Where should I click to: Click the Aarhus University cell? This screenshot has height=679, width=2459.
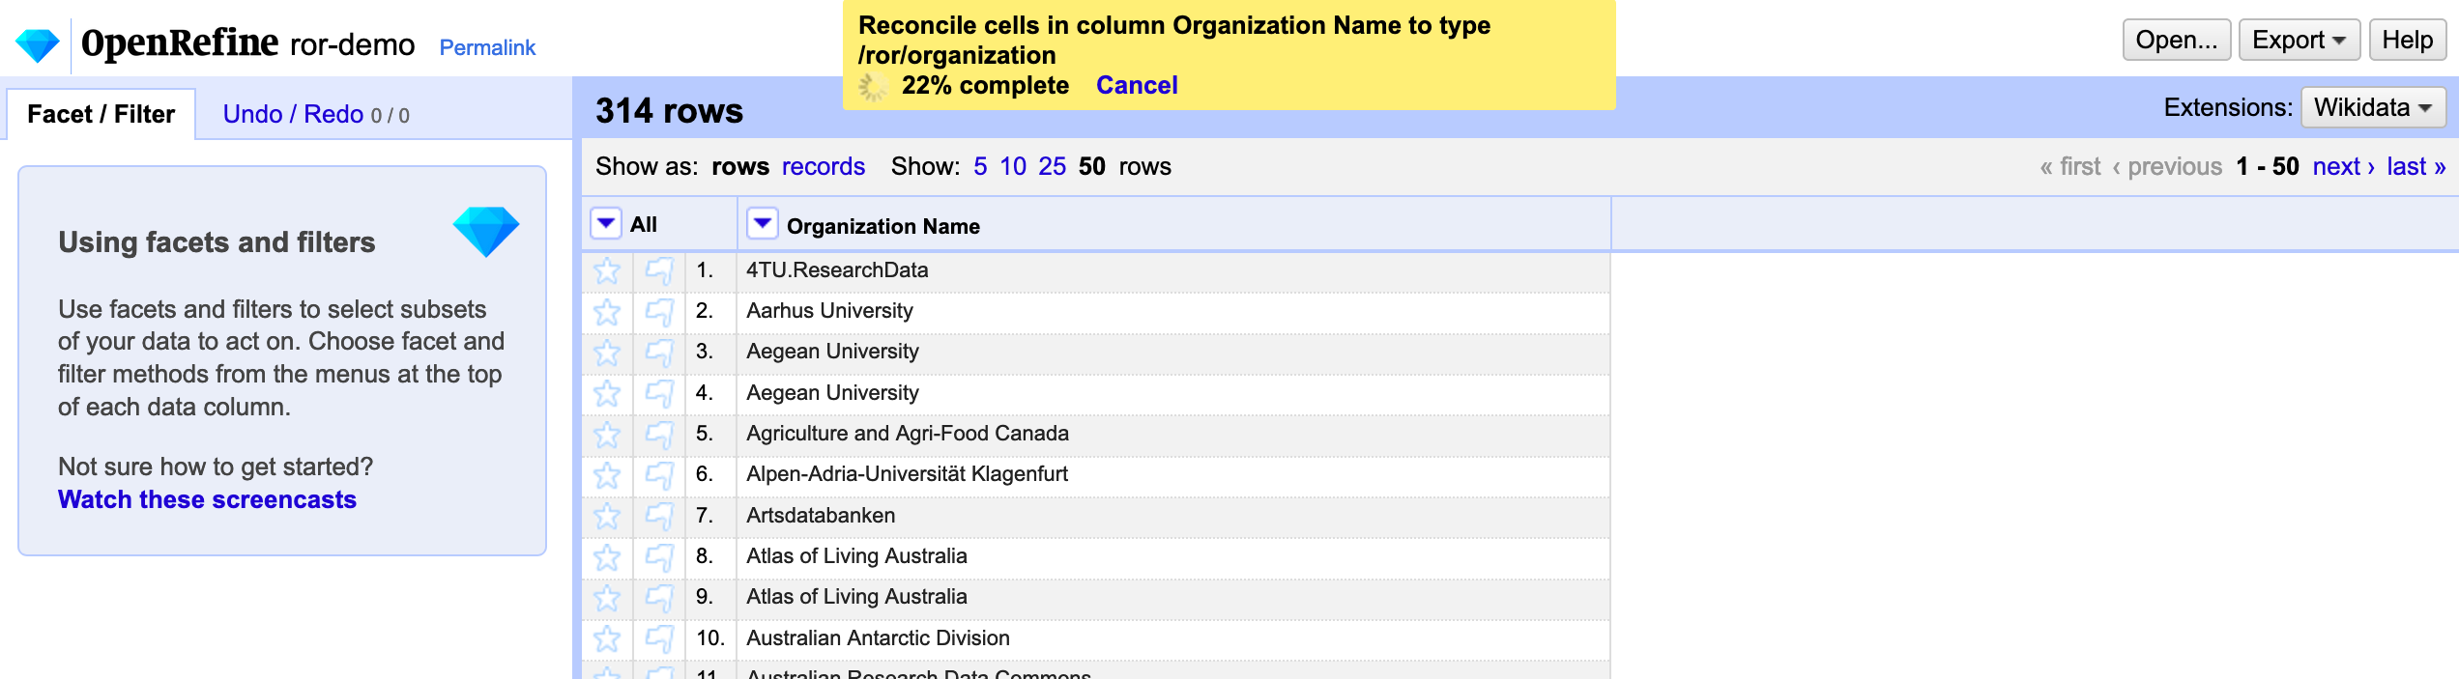pos(1173,311)
